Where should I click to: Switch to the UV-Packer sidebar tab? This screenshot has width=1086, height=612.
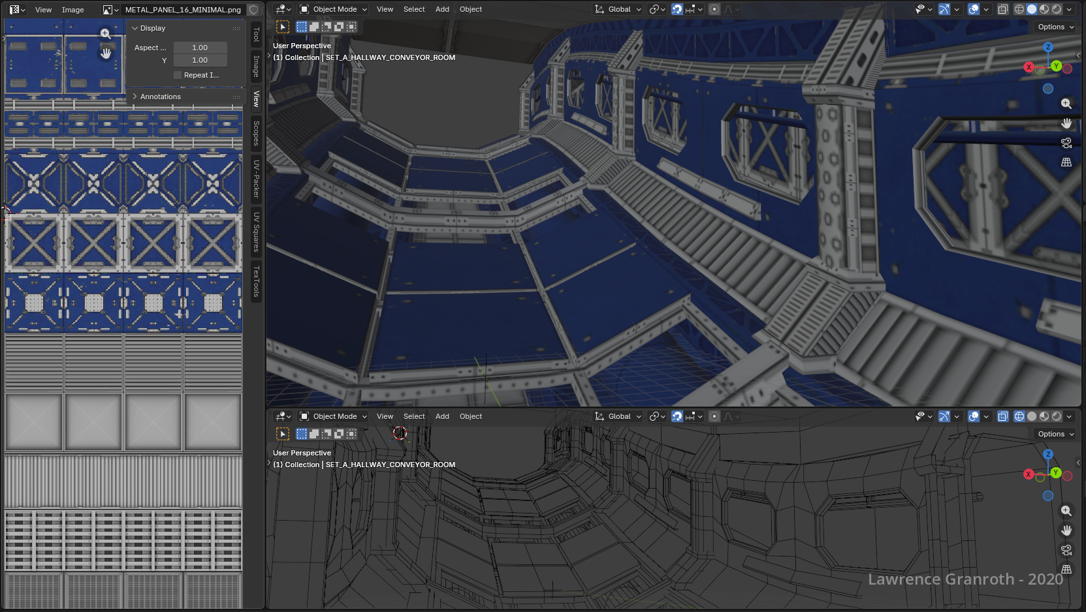tap(256, 179)
